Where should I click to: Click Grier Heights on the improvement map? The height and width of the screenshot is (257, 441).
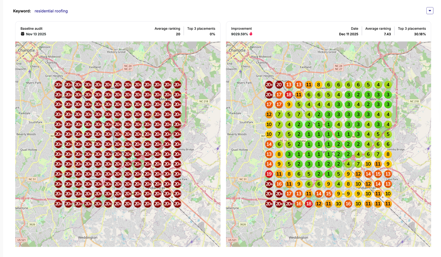pos(265,76)
